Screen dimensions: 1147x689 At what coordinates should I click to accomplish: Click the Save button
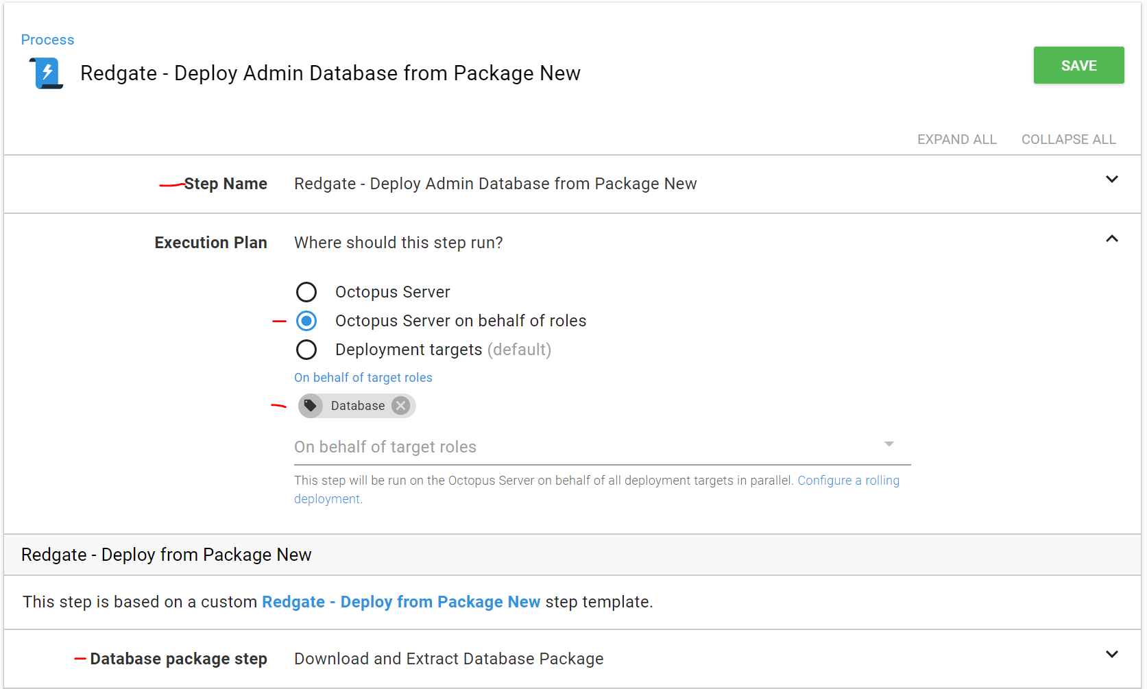tap(1078, 66)
